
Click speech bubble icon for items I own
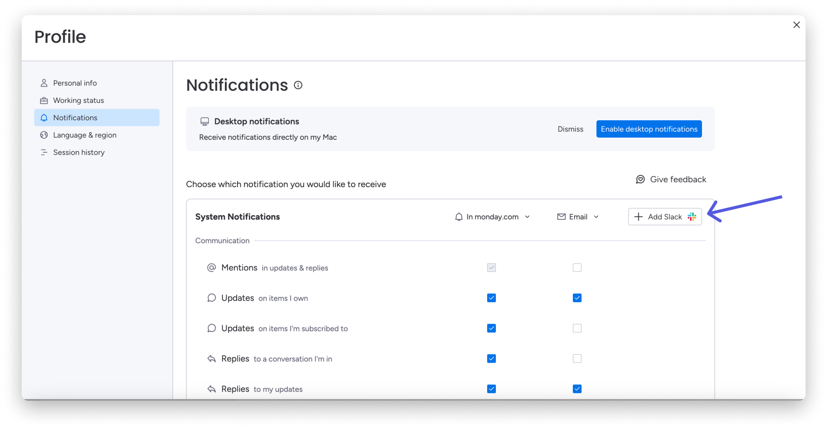pyautogui.click(x=211, y=298)
